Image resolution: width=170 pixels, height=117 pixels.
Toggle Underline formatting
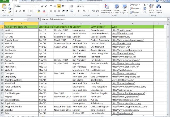tap(24, 11)
